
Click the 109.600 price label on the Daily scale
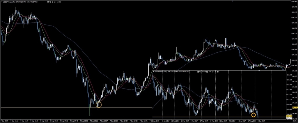[289, 109]
